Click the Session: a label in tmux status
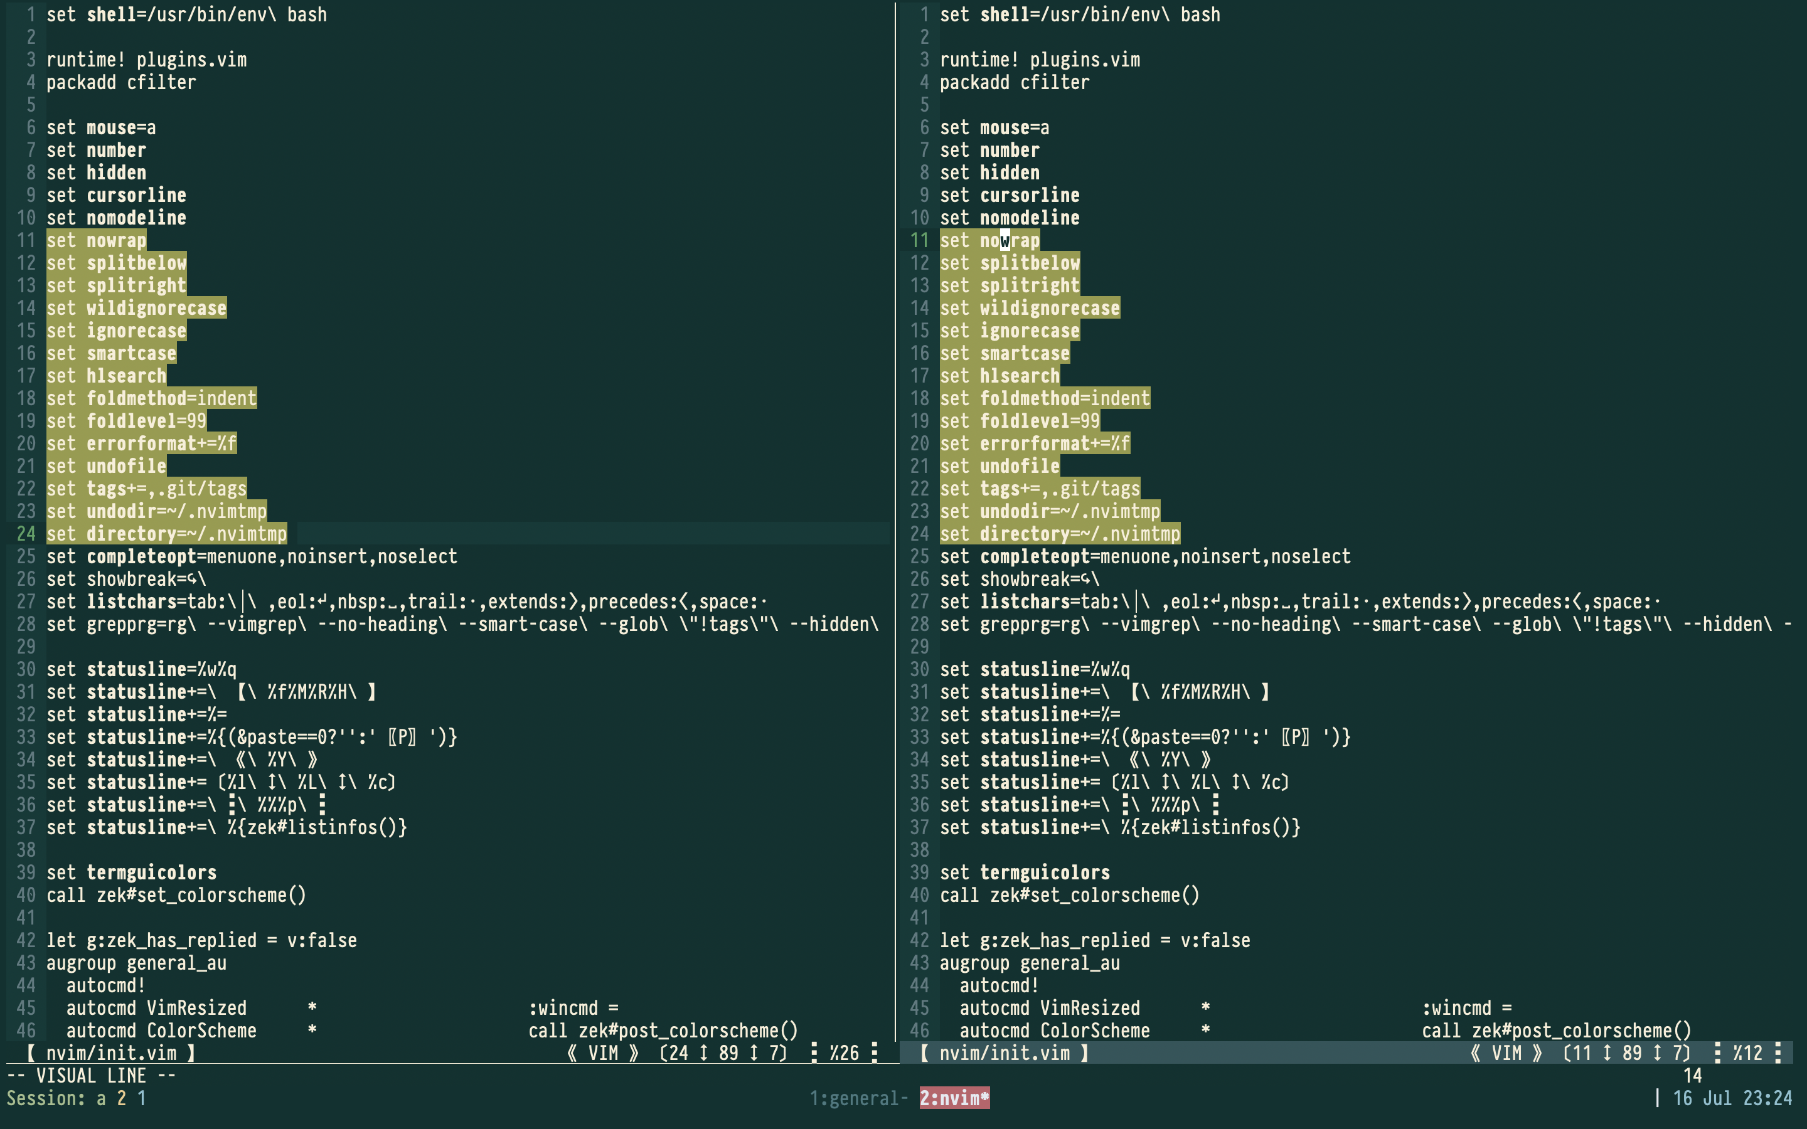The width and height of the screenshot is (1807, 1129). (x=56, y=1098)
